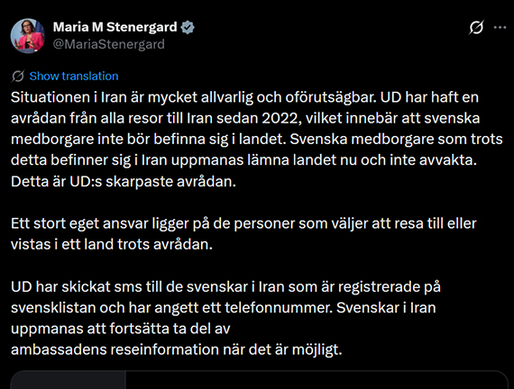The width and height of the screenshot is (514, 389).
Task: Click the blue verified badge
Action: (x=188, y=28)
